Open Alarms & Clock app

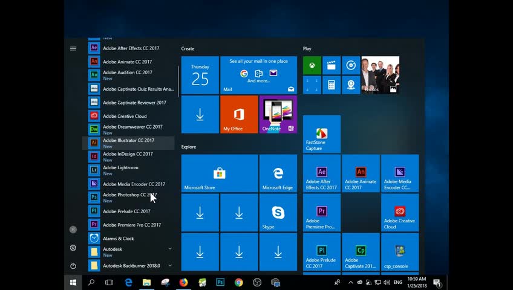(128, 239)
